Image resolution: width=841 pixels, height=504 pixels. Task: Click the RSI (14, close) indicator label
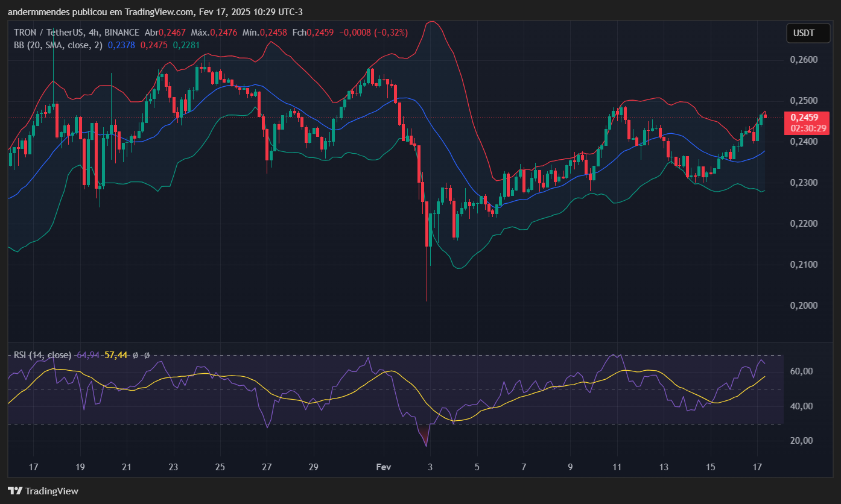pos(43,355)
